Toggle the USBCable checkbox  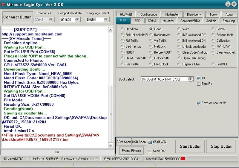pos(150,142)
